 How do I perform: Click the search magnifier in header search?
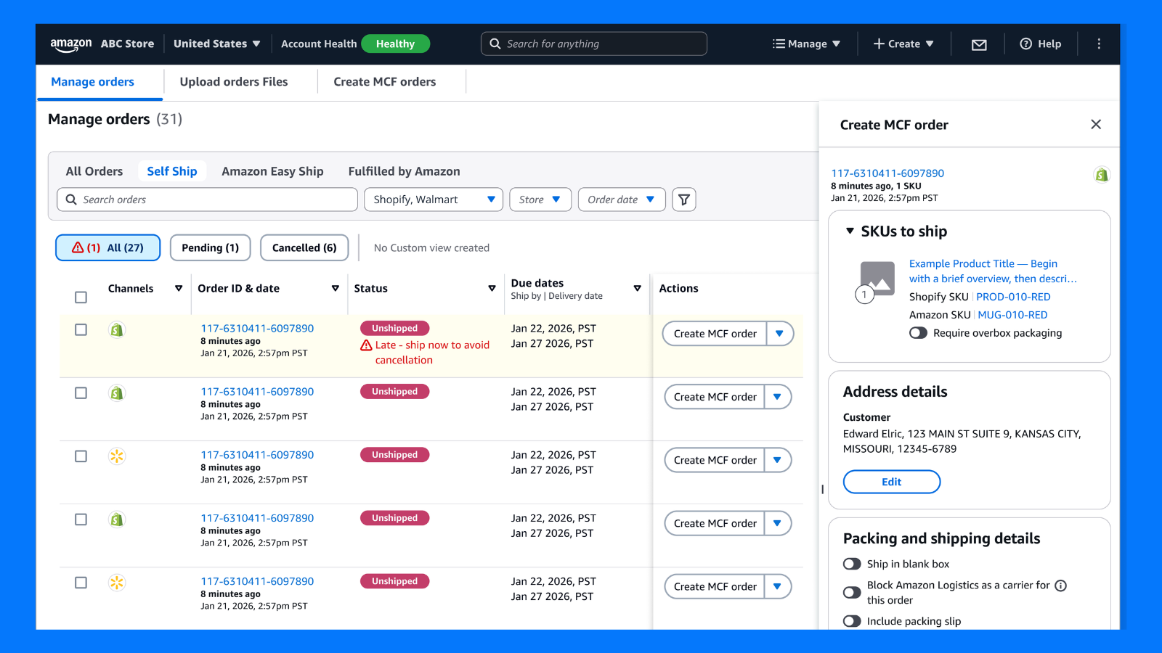click(495, 44)
